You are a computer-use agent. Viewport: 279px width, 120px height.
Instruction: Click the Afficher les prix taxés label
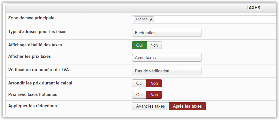[x=30, y=57]
